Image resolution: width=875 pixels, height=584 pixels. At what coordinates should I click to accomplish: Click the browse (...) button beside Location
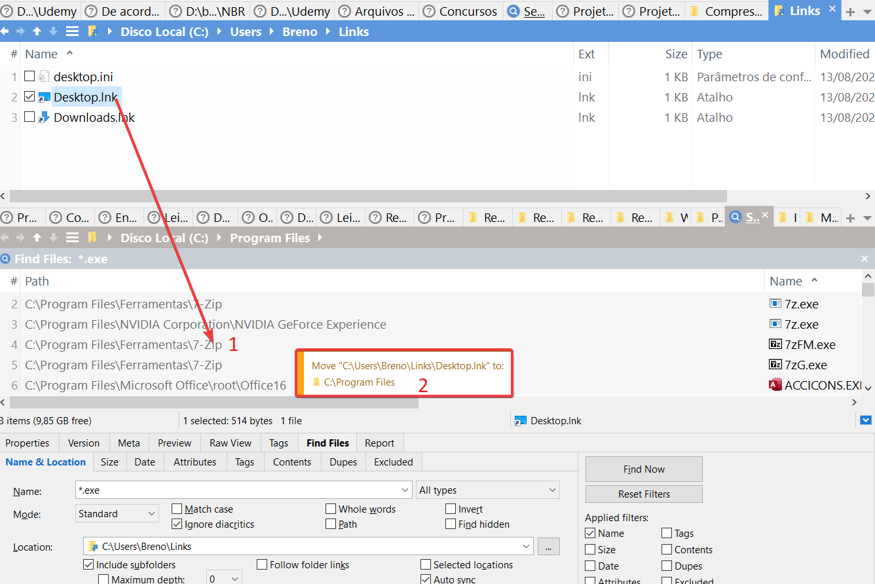pyautogui.click(x=548, y=546)
